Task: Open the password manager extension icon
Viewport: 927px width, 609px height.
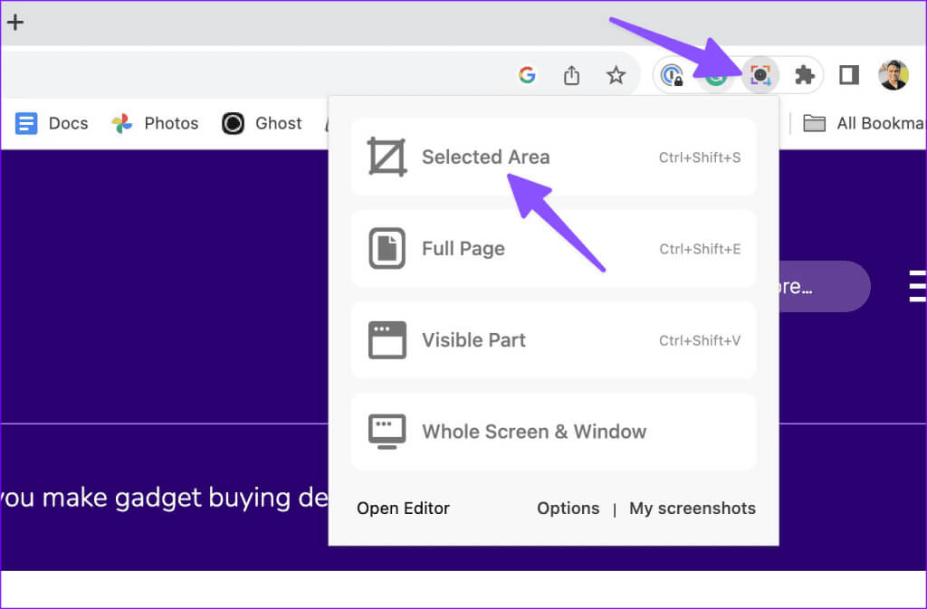Action: pos(673,75)
